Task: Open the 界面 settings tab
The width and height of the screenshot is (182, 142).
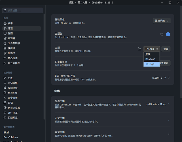Action: [x=22, y=34]
